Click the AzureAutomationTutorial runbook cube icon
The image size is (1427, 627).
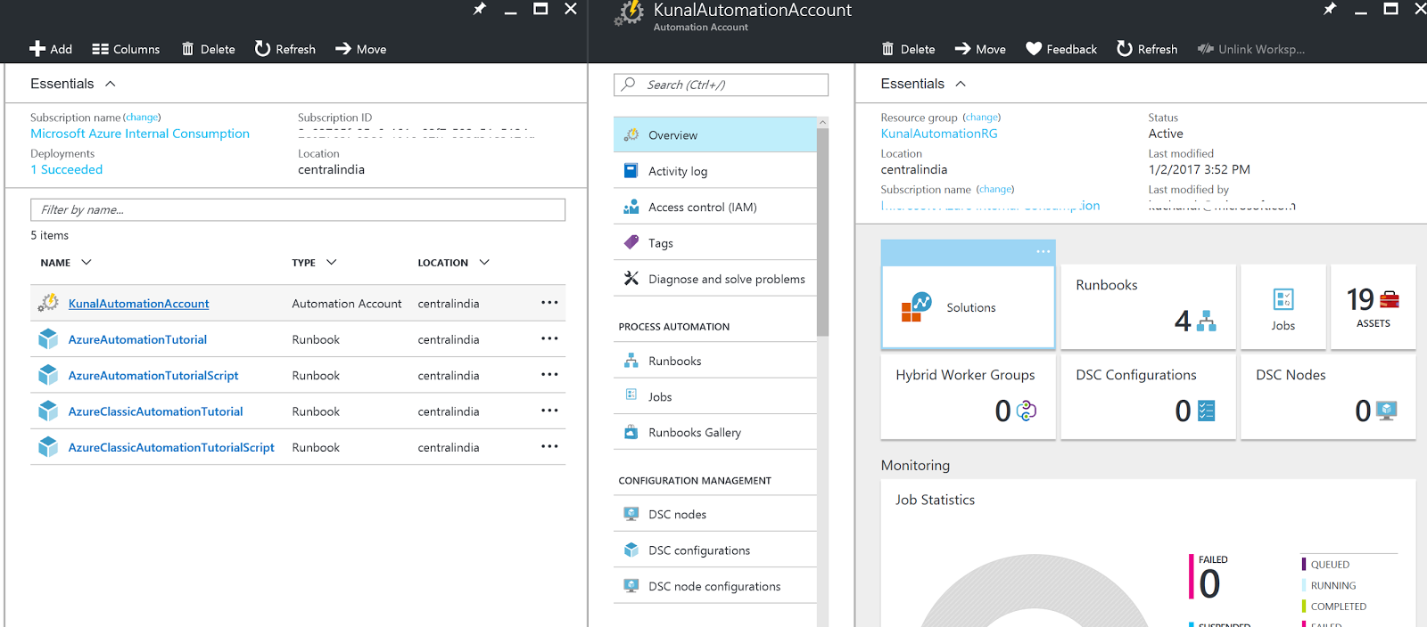48,339
